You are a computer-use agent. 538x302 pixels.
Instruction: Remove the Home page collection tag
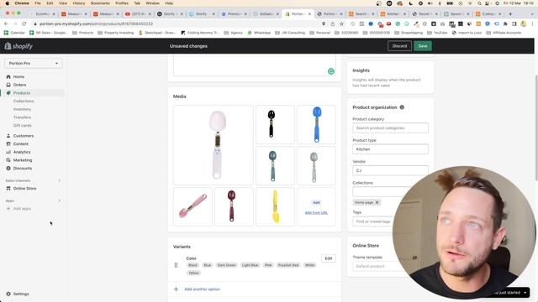tap(377, 202)
